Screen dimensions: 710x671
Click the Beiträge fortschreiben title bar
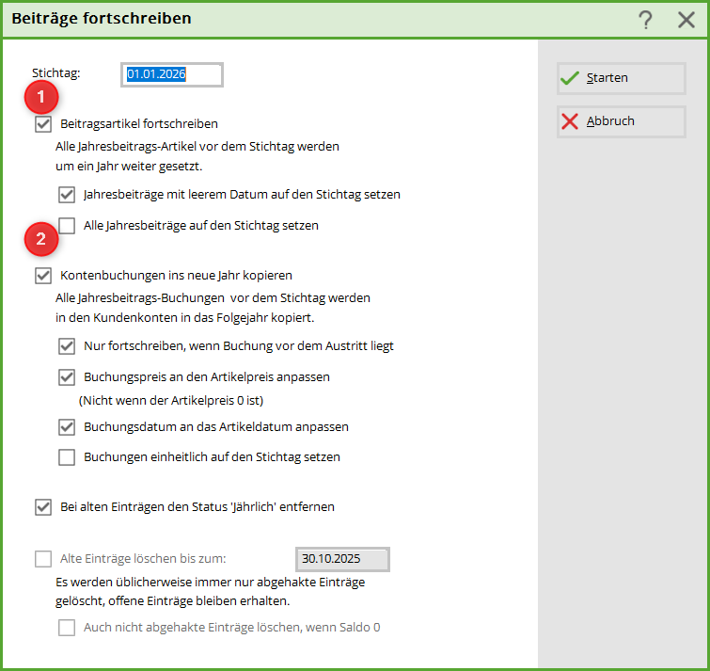(x=282, y=19)
